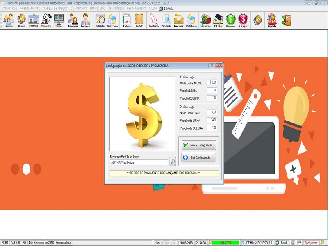Click the dialog help question mark button
Screen dimensions: 328x246
tap(212, 66)
